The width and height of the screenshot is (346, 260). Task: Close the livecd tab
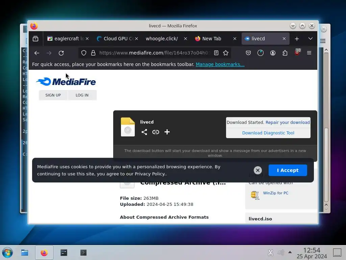[284, 39]
